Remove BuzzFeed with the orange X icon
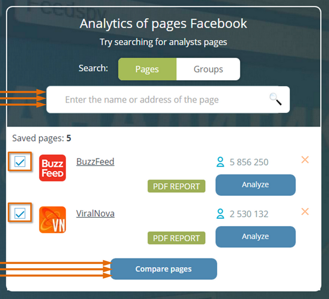The width and height of the screenshot is (329, 299). point(305,160)
